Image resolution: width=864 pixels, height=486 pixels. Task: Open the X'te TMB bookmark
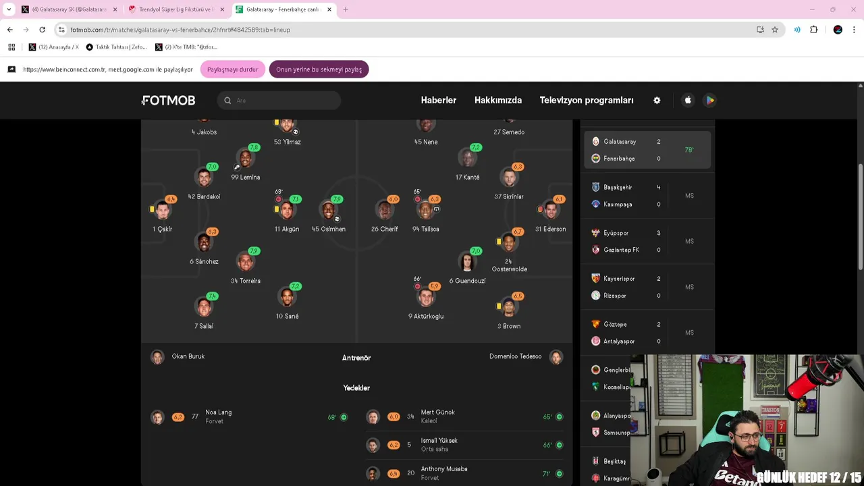pos(186,47)
